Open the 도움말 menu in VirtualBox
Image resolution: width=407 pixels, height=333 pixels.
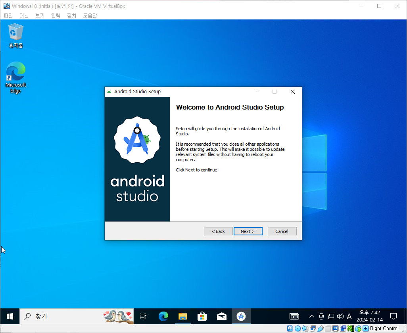[x=90, y=15]
